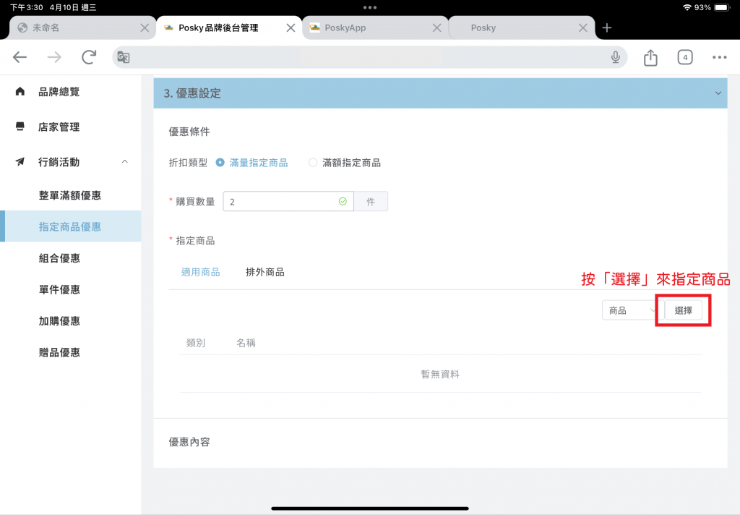Switch to the 排外商品 tab

click(x=264, y=272)
